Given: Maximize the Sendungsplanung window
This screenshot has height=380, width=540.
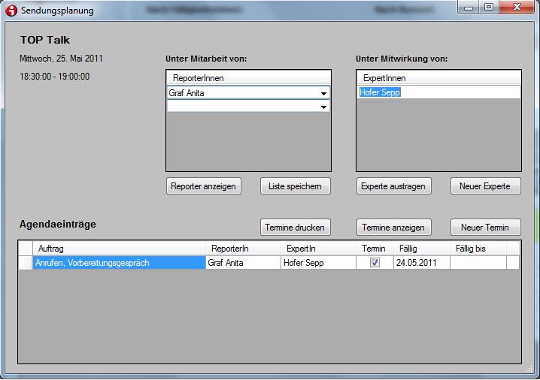Looking at the screenshot, I should click(489, 8).
